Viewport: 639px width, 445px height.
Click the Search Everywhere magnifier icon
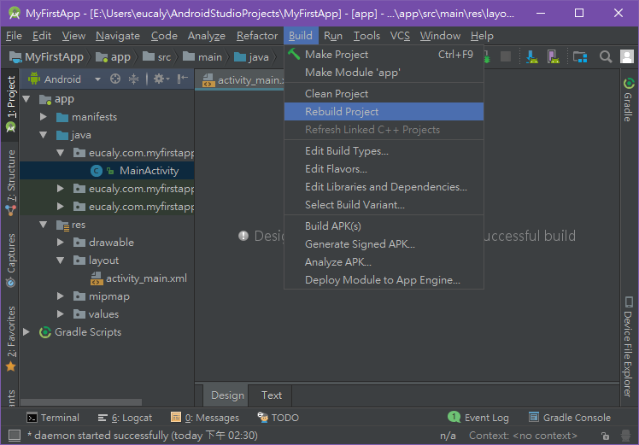(x=606, y=57)
